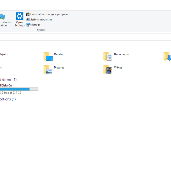Viewport: 171px width, 171px height.
Task: Select the Documents folder icon
Action: 108,56
